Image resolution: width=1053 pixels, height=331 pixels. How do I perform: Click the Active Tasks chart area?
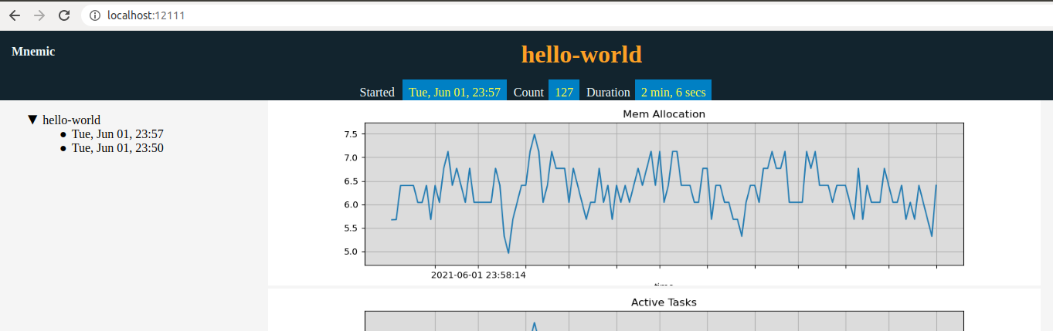tap(664, 321)
